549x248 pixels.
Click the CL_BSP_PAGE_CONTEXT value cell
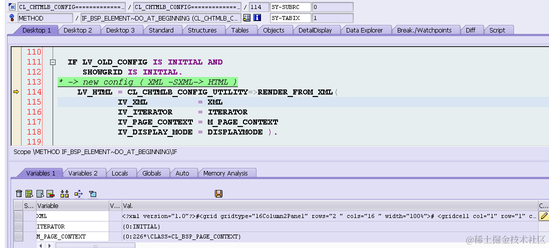coord(330,236)
